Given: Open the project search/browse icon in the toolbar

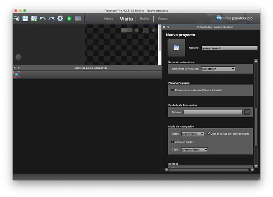Looking at the screenshot, I should coord(17,19).
